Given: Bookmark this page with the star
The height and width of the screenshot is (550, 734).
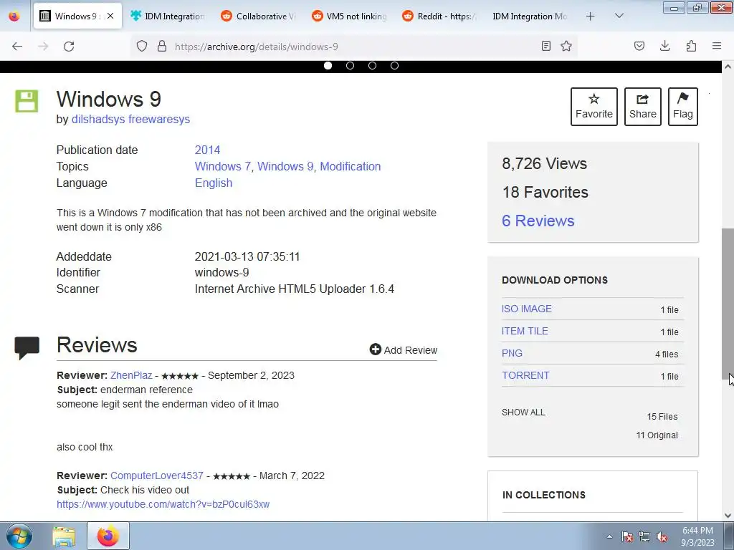Looking at the screenshot, I should click(566, 46).
